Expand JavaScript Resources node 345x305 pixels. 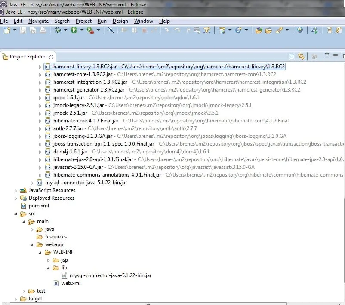click(x=15, y=191)
